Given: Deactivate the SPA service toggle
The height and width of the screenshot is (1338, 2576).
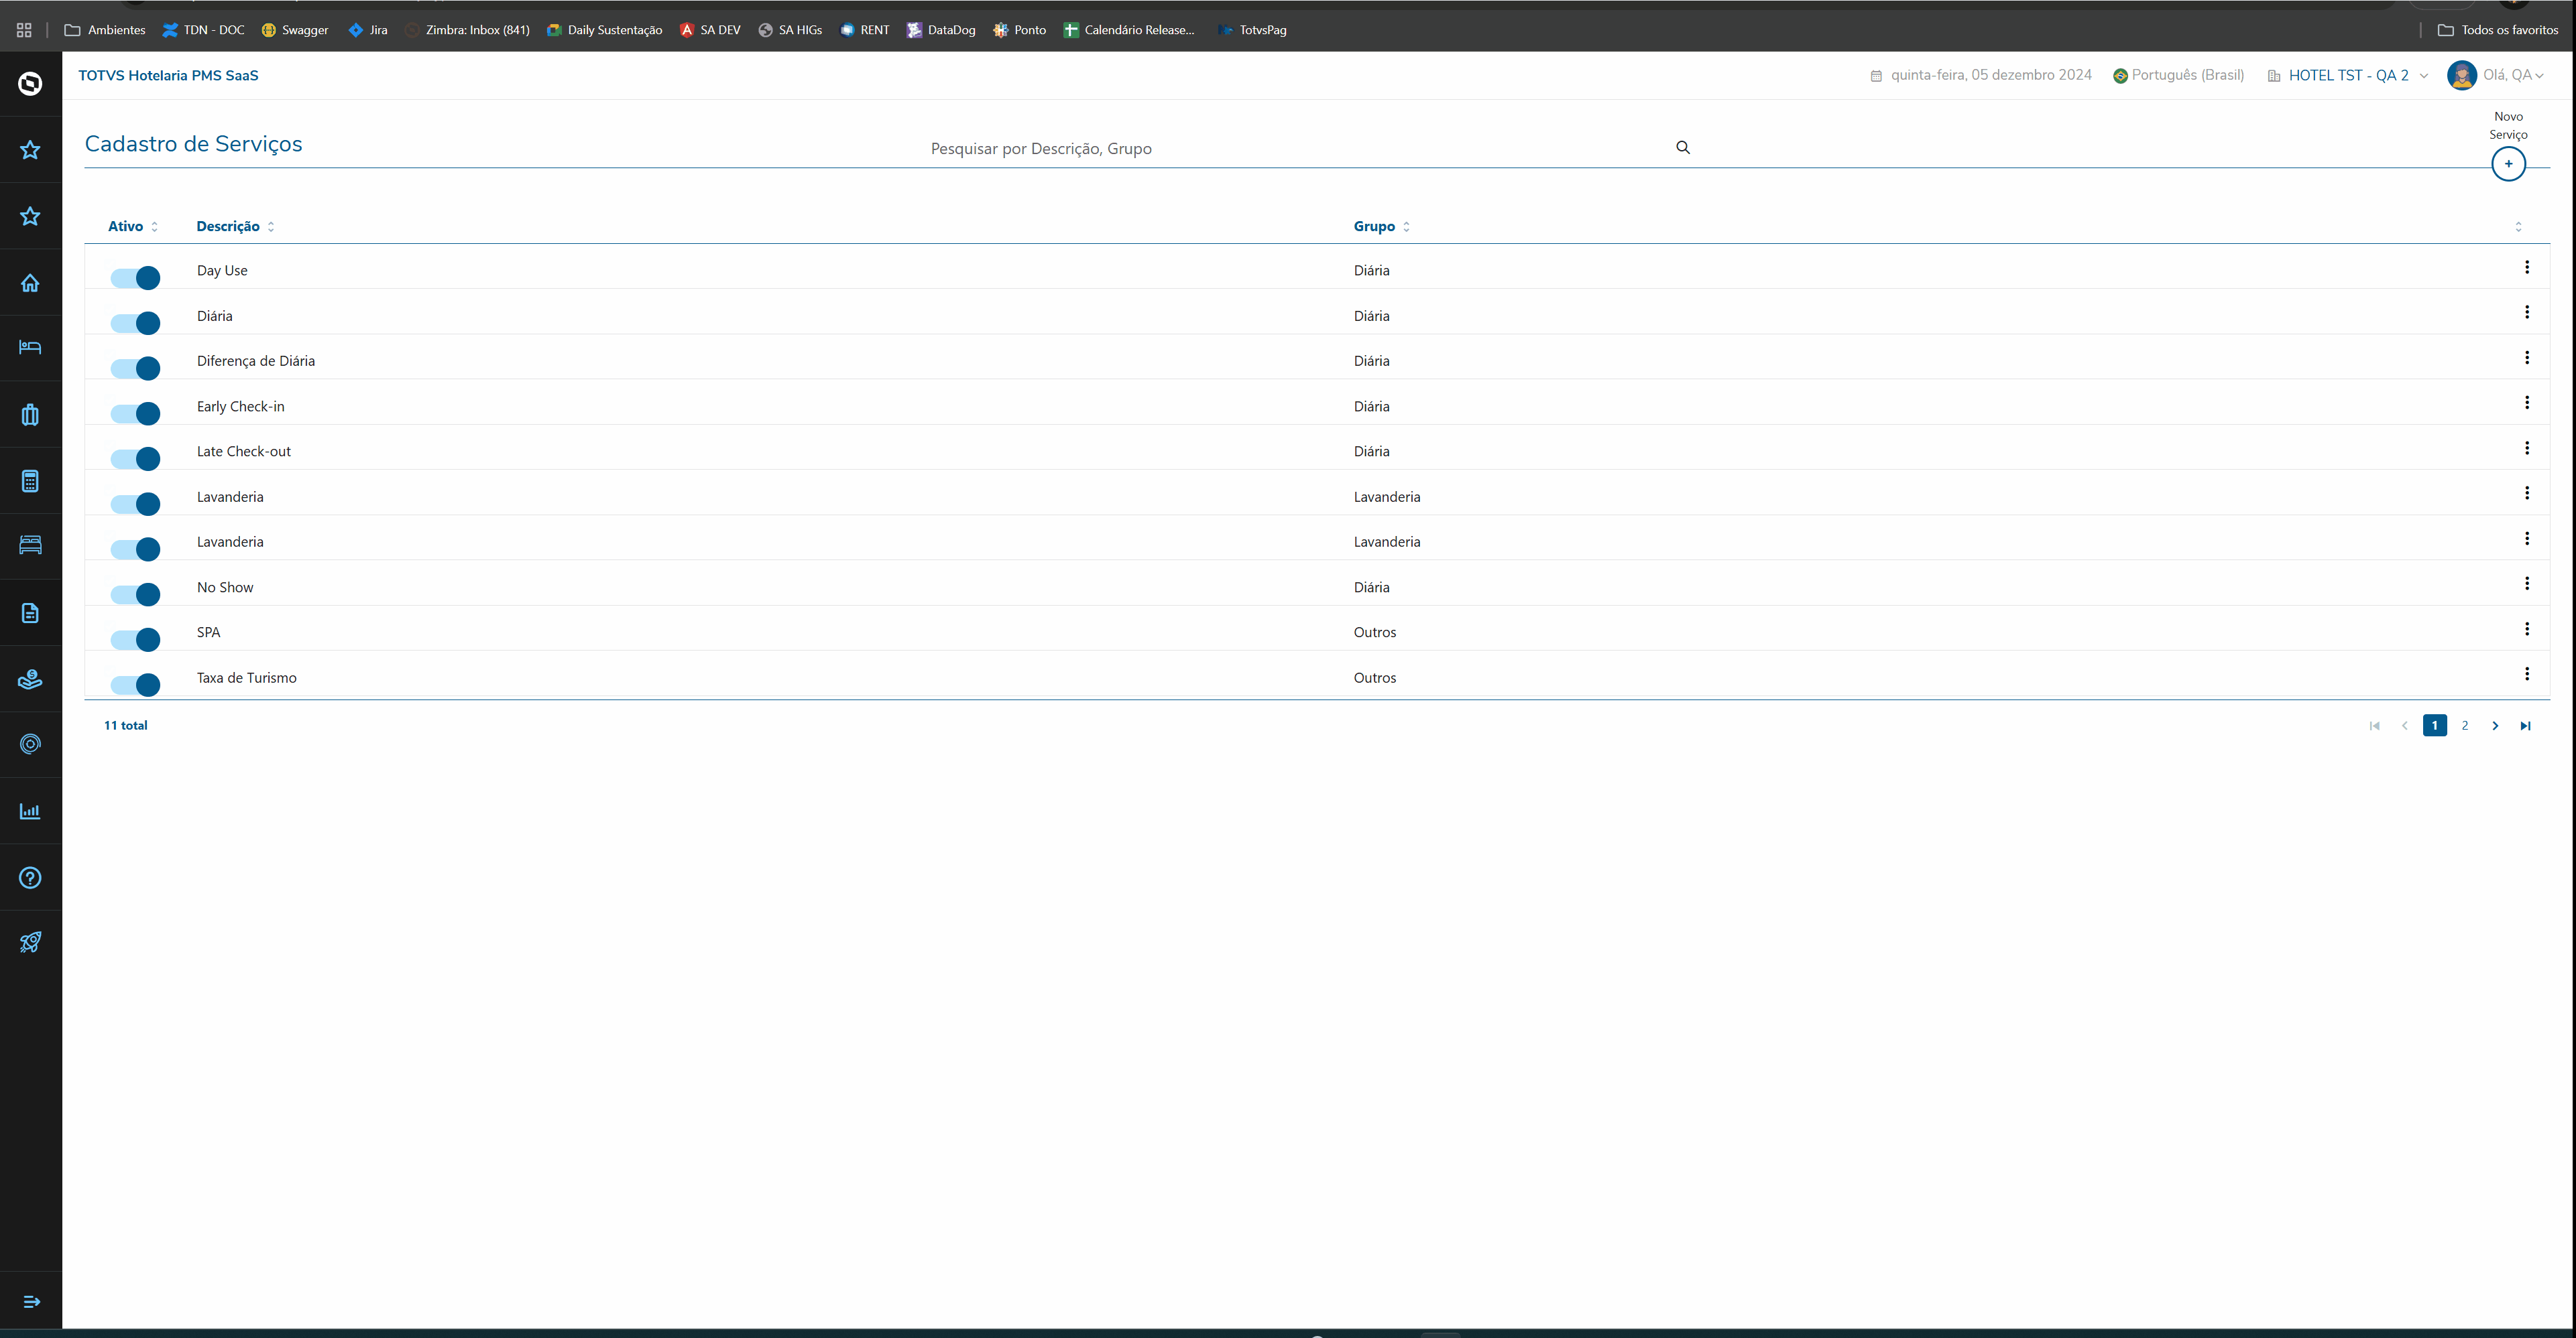Looking at the screenshot, I should tap(135, 640).
